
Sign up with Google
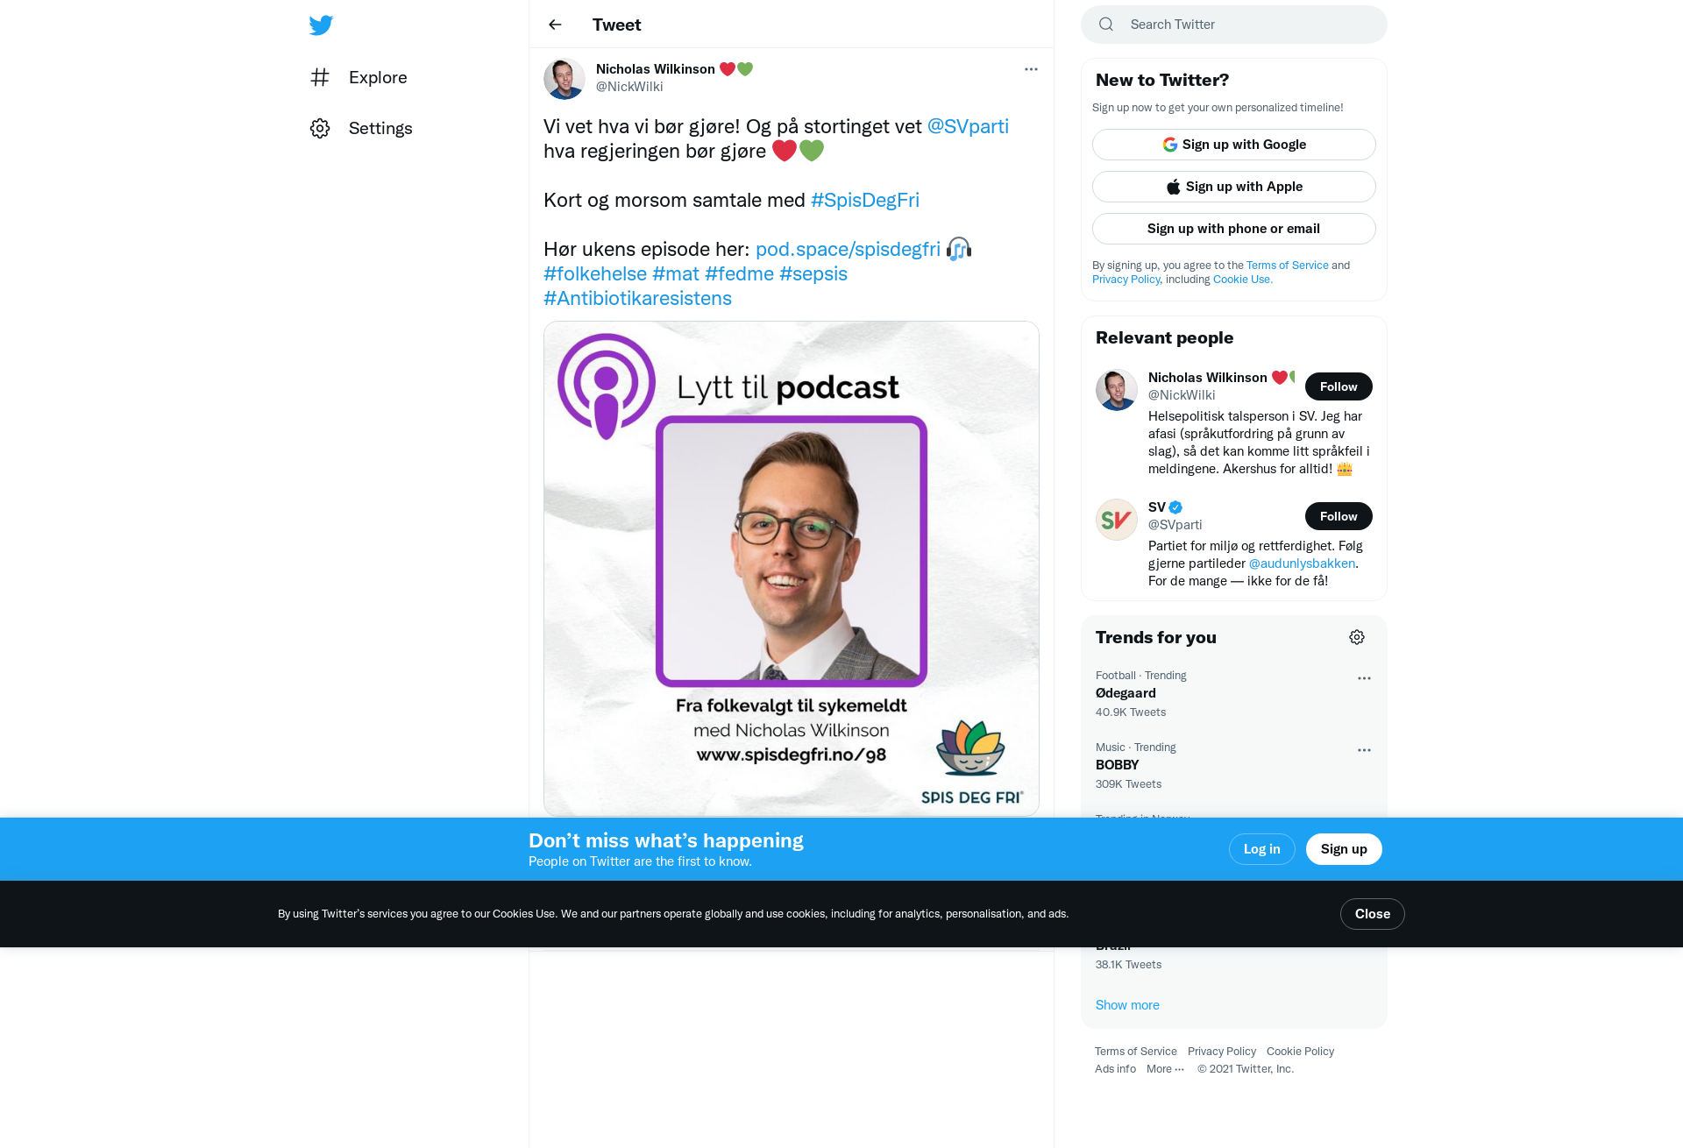(1234, 145)
